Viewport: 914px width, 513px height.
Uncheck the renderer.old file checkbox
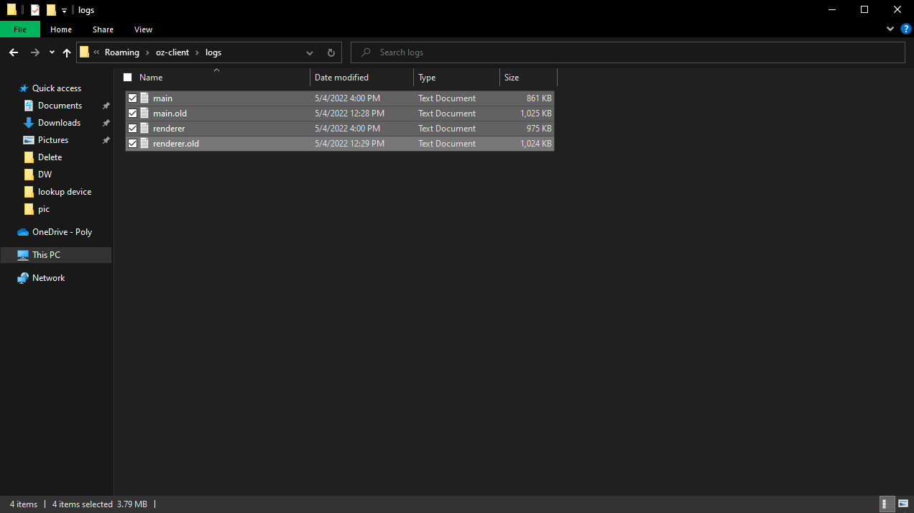pos(132,143)
